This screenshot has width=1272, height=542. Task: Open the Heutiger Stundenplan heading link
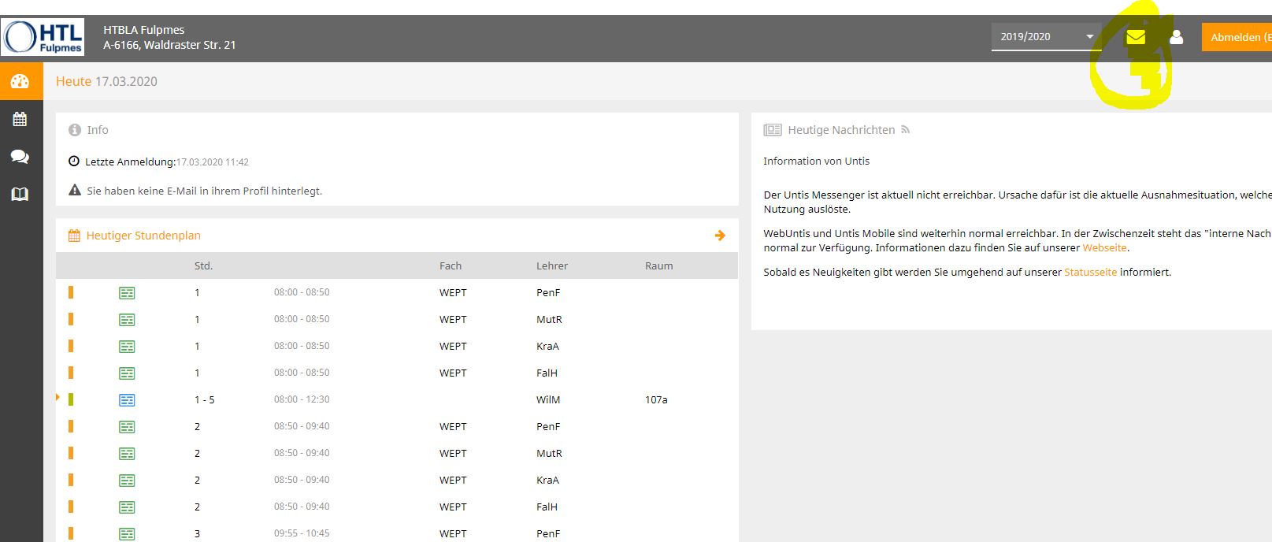pyautogui.click(x=143, y=236)
